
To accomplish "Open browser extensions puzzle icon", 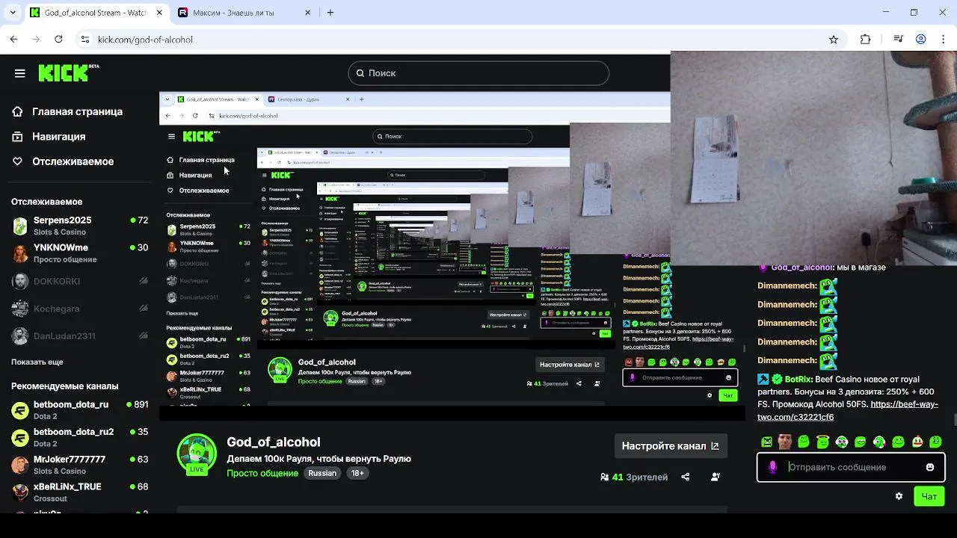I will coord(866,40).
